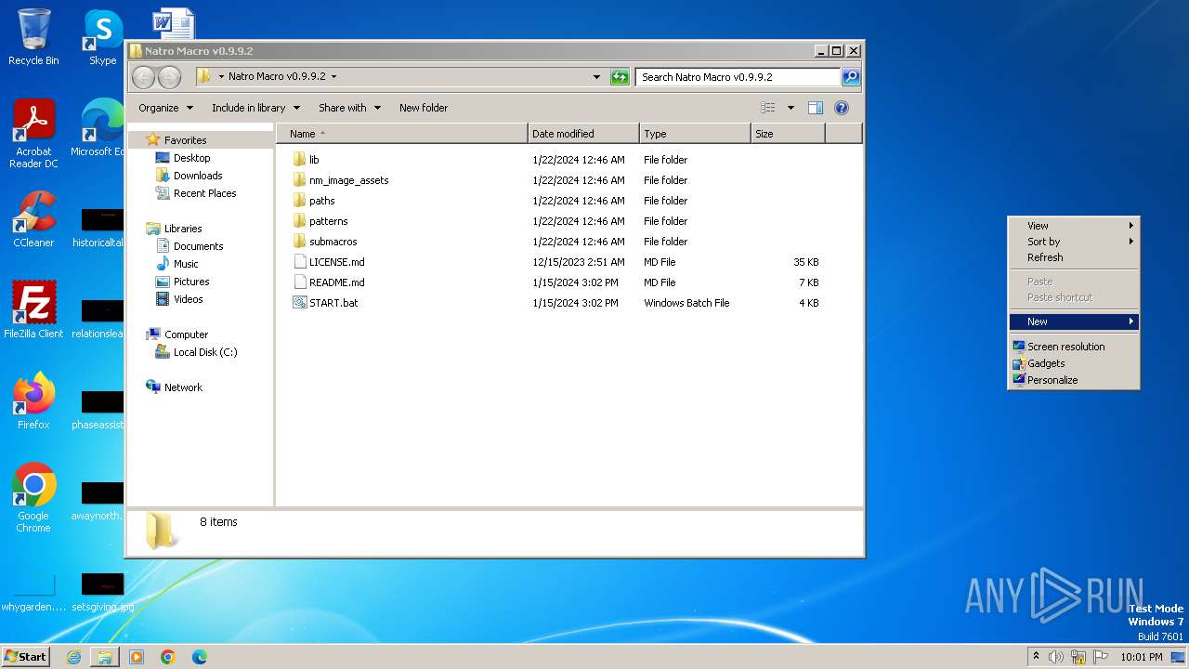Open the New submenu in context menu
This screenshot has height=669, width=1189.
coord(1074,321)
